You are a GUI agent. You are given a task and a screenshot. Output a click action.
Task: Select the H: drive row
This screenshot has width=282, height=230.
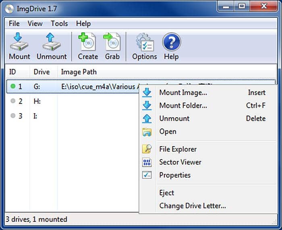pos(73,101)
